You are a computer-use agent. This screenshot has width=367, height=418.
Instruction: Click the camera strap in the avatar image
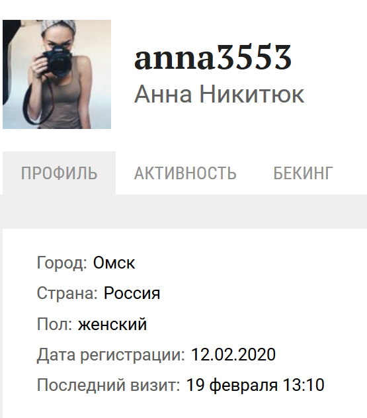point(37,105)
